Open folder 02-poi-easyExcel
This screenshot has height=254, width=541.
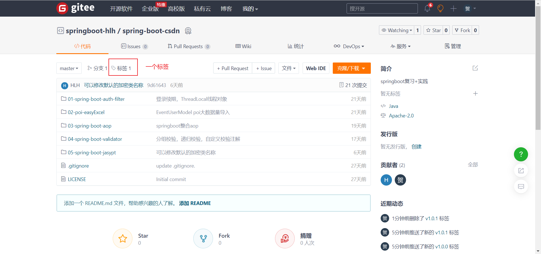pyautogui.click(x=86, y=112)
